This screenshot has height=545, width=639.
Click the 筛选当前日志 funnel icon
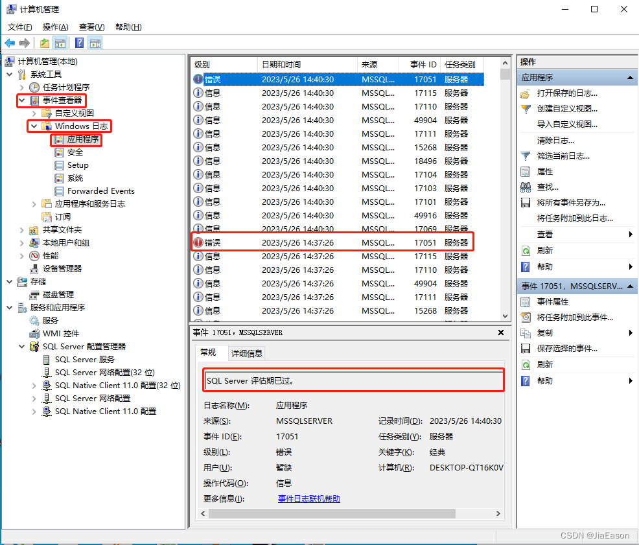click(x=526, y=156)
